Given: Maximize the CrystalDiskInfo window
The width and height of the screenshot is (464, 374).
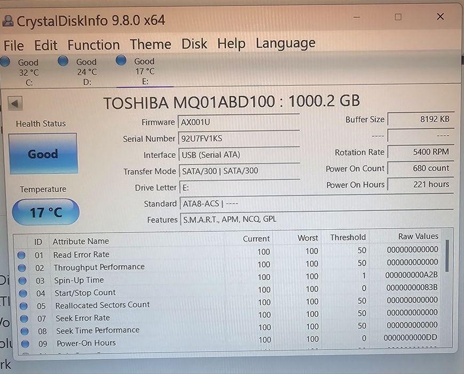Looking at the screenshot, I should tap(398, 17).
